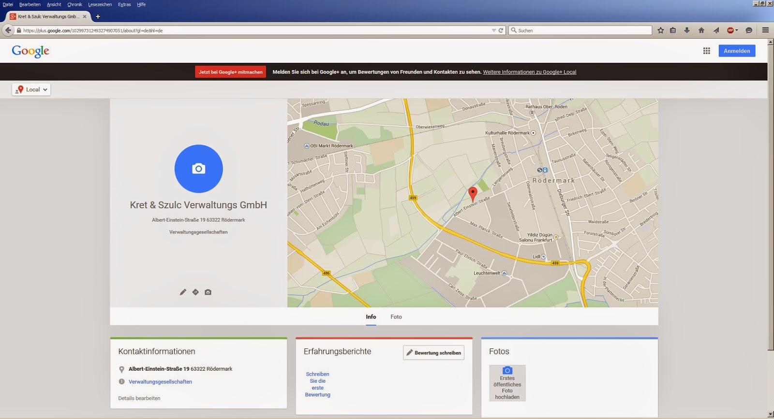Click the browser back arrow button

8,30
